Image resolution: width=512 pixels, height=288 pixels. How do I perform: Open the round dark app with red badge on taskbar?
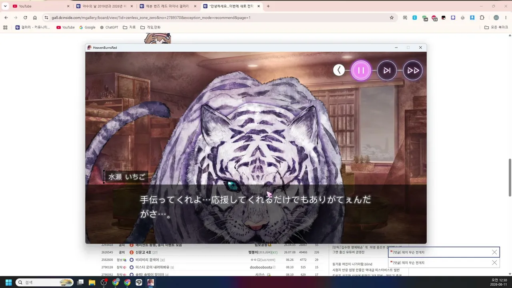click(104, 282)
